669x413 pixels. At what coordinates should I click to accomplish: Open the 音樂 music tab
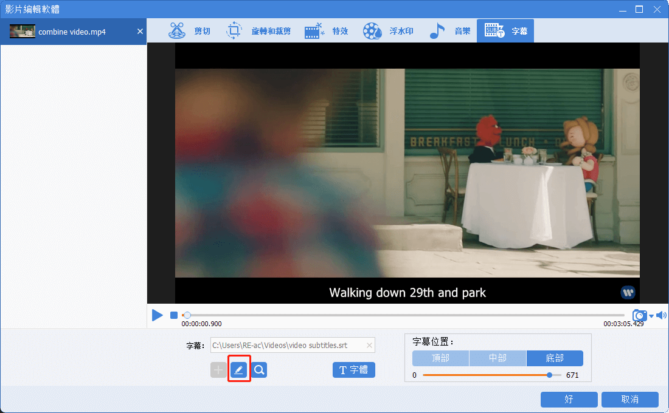click(x=449, y=31)
